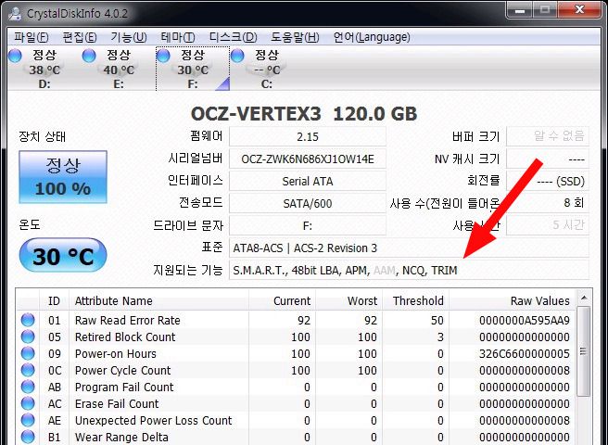Click status orb of Raw Read Error Rate row

point(28,320)
